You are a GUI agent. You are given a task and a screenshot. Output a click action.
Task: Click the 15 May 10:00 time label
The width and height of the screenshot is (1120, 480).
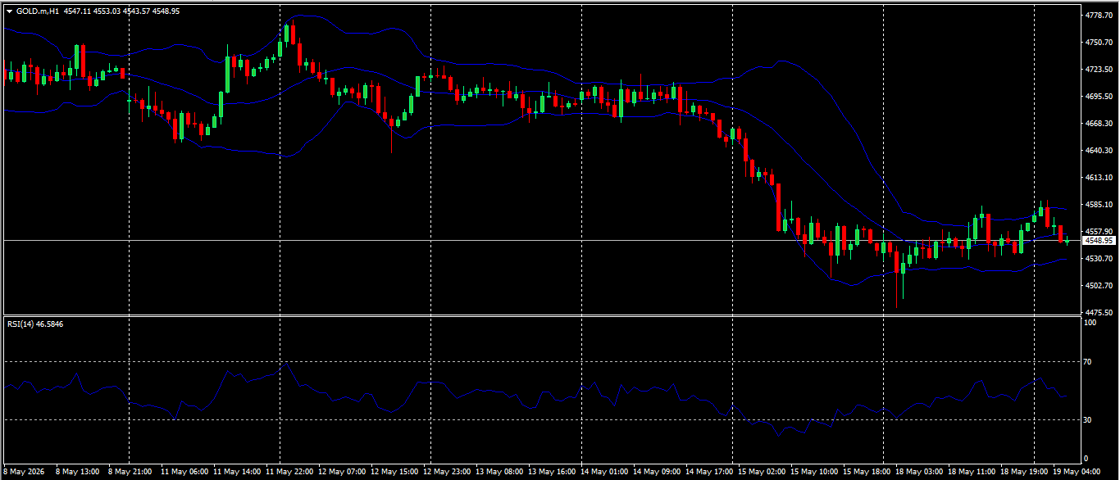[814, 472]
